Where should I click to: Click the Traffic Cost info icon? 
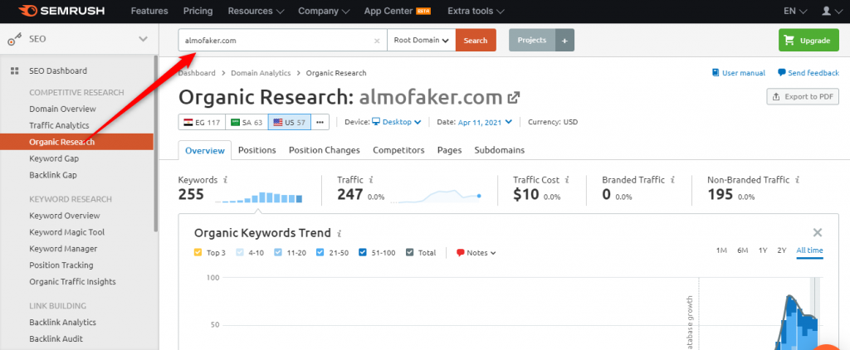(x=566, y=180)
